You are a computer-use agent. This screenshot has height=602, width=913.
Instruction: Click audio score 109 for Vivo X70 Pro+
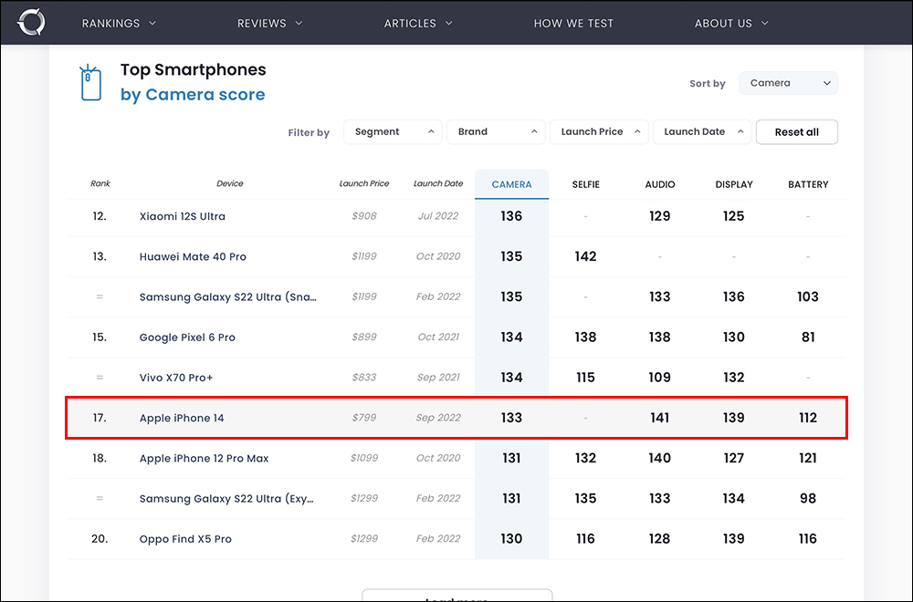(660, 378)
